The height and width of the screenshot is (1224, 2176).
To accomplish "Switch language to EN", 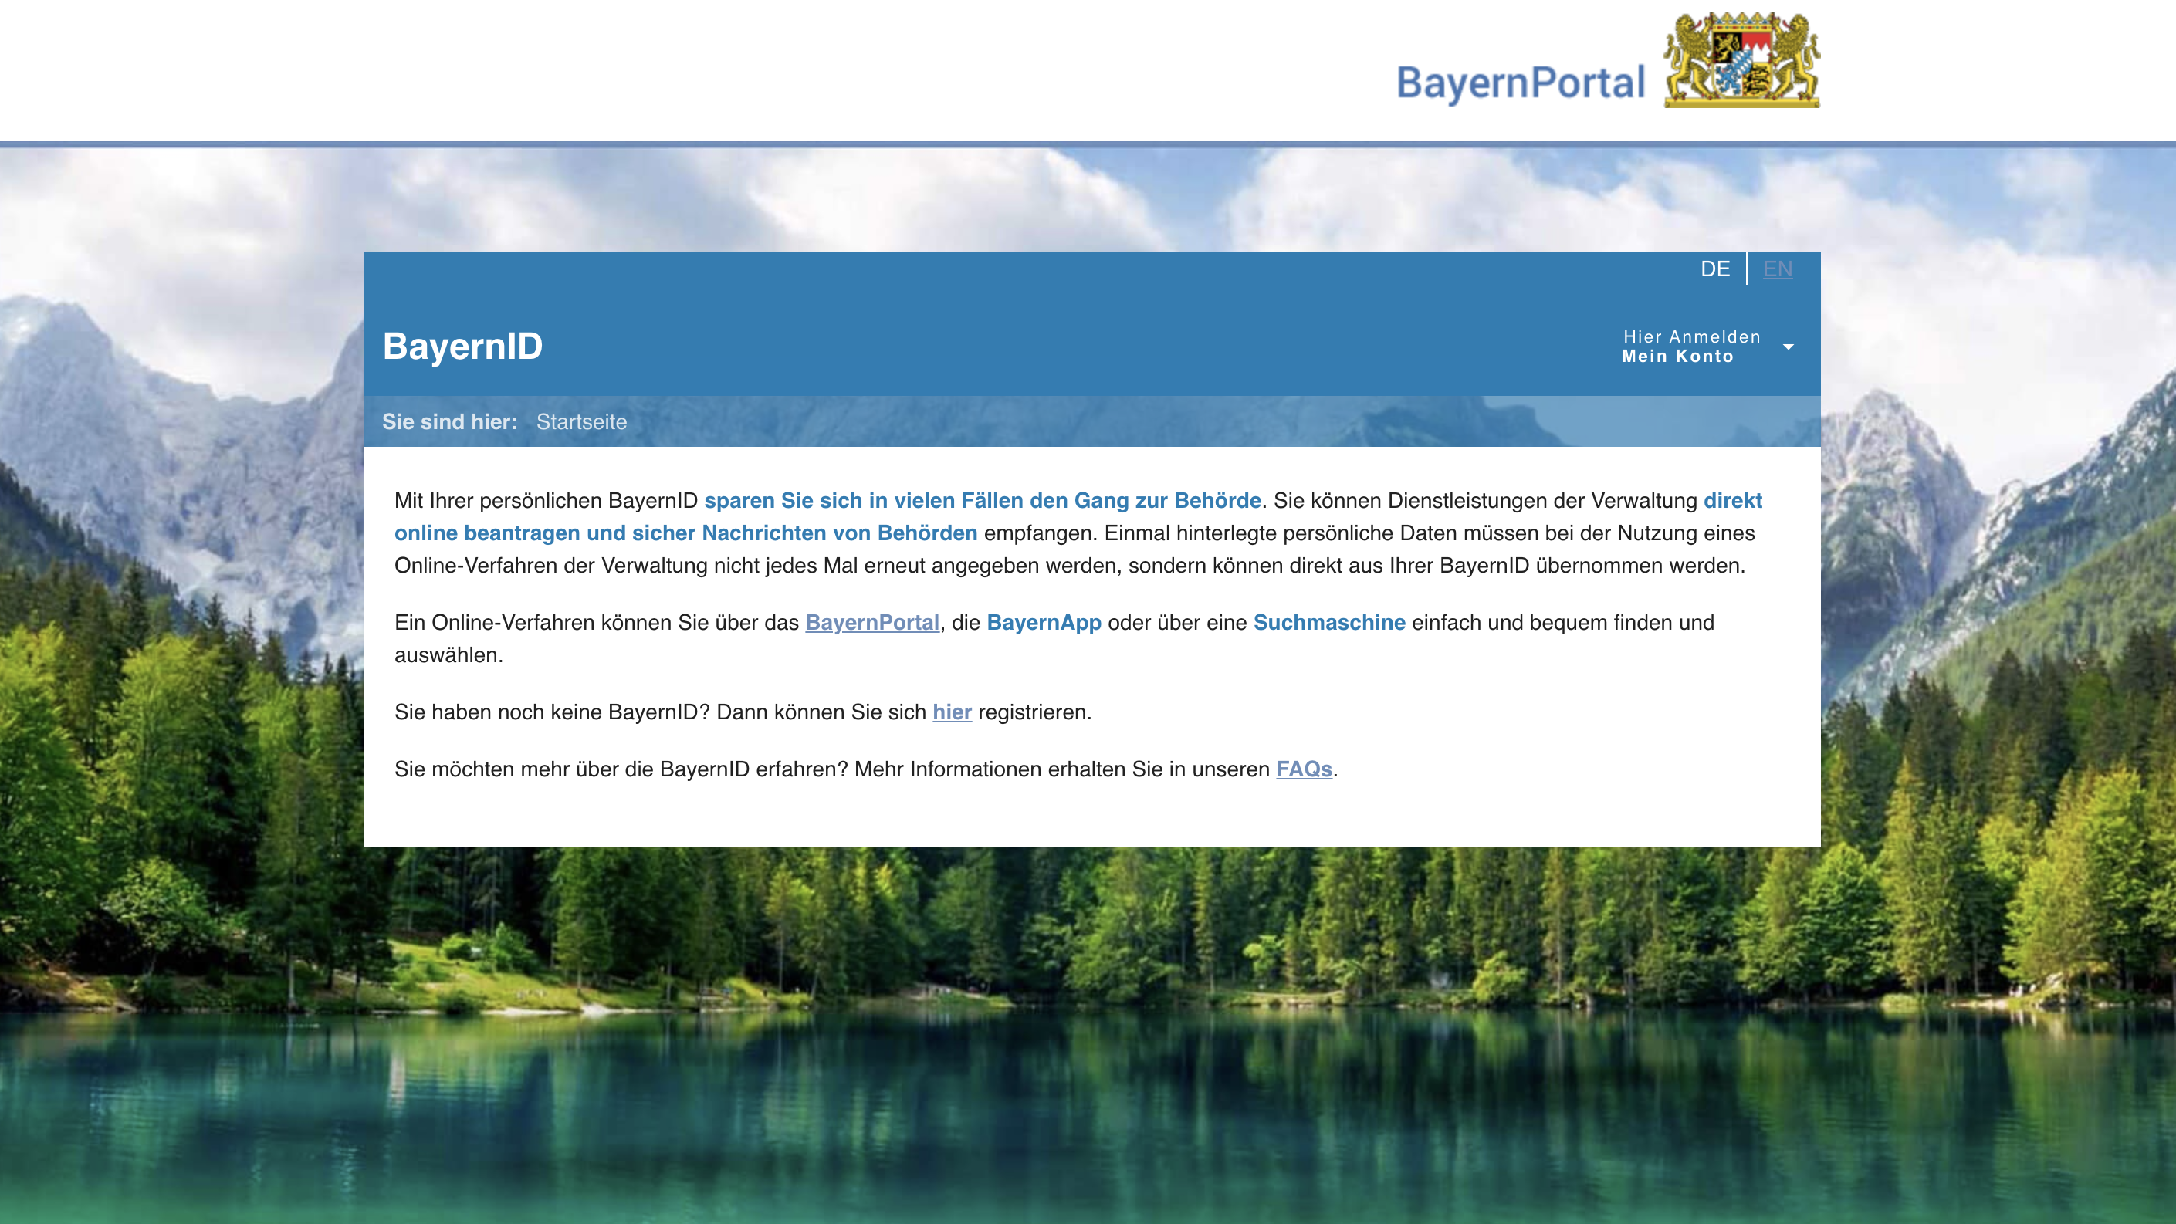I will coord(1777,269).
